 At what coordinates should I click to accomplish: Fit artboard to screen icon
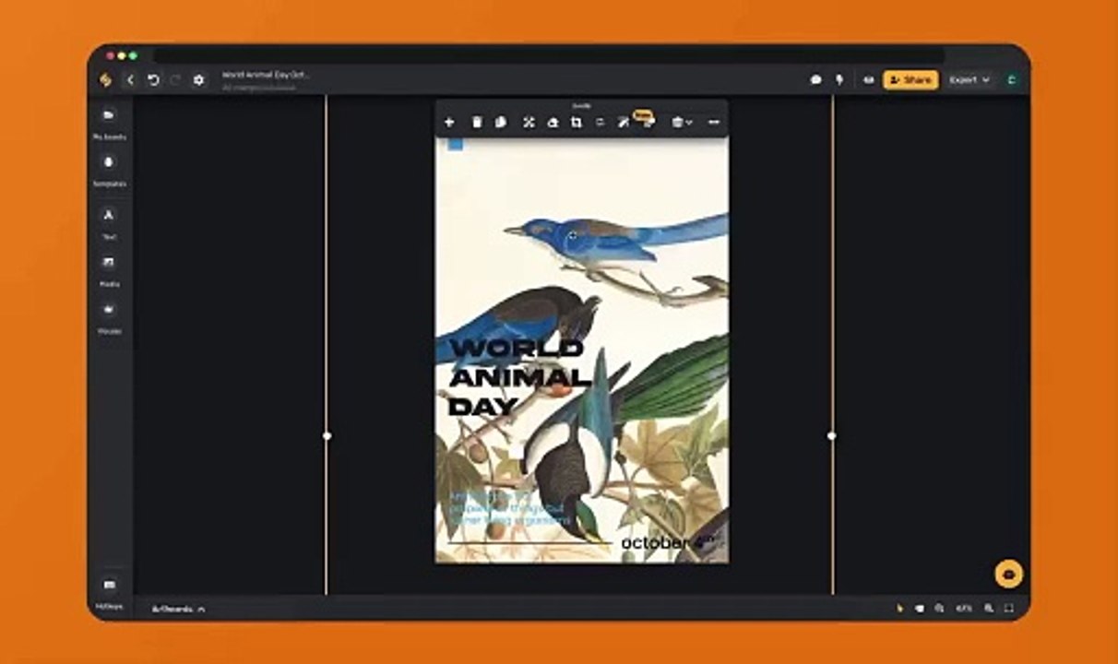(x=1009, y=609)
